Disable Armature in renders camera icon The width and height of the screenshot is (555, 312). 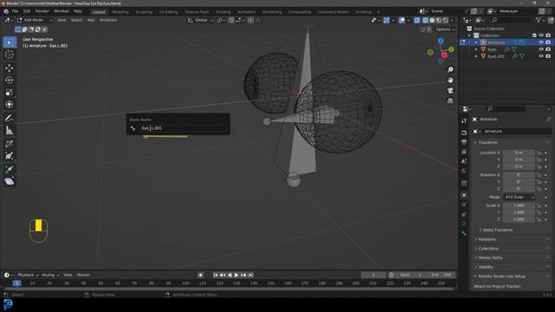(548, 42)
